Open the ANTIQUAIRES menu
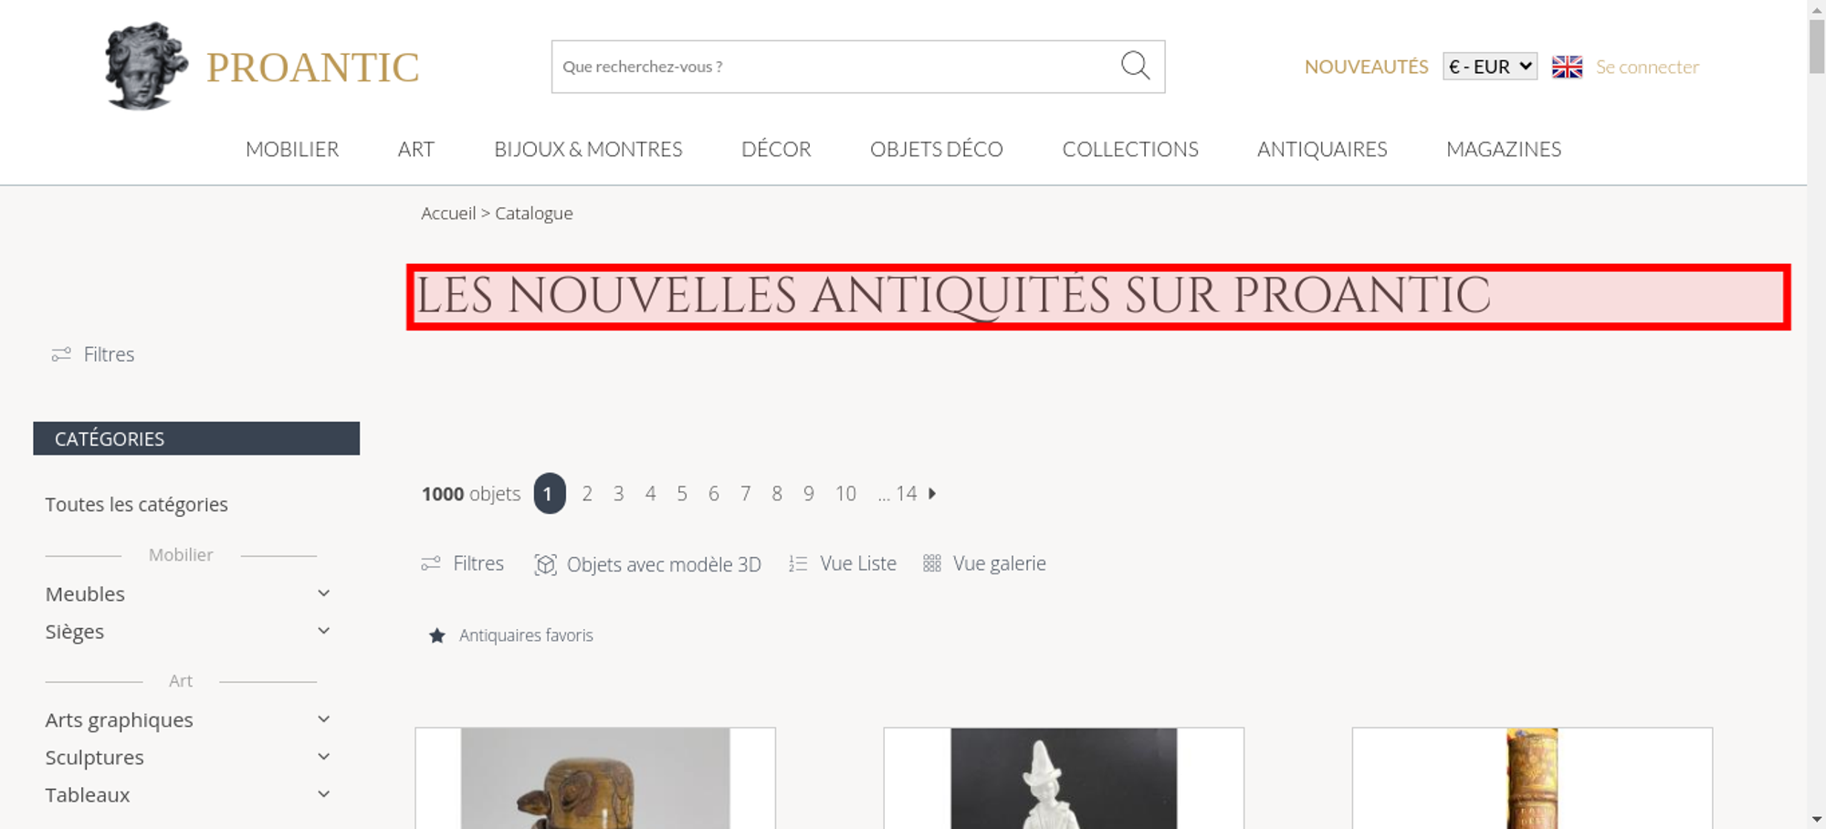Image resolution: width=1826 pixels, height=829 pixels. coord(1322,149)
